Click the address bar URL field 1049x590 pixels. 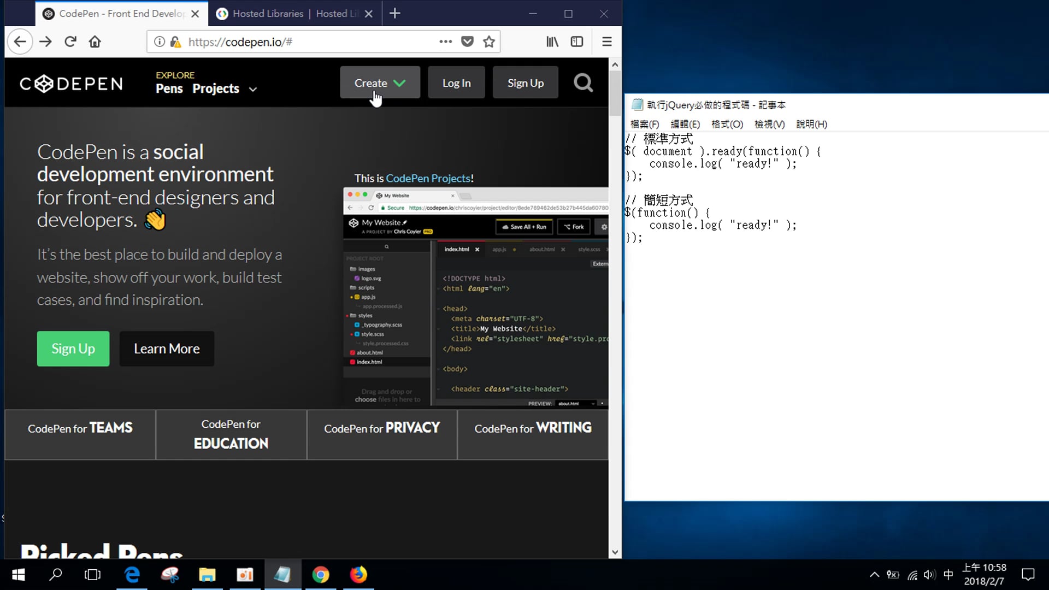(306, 42)
